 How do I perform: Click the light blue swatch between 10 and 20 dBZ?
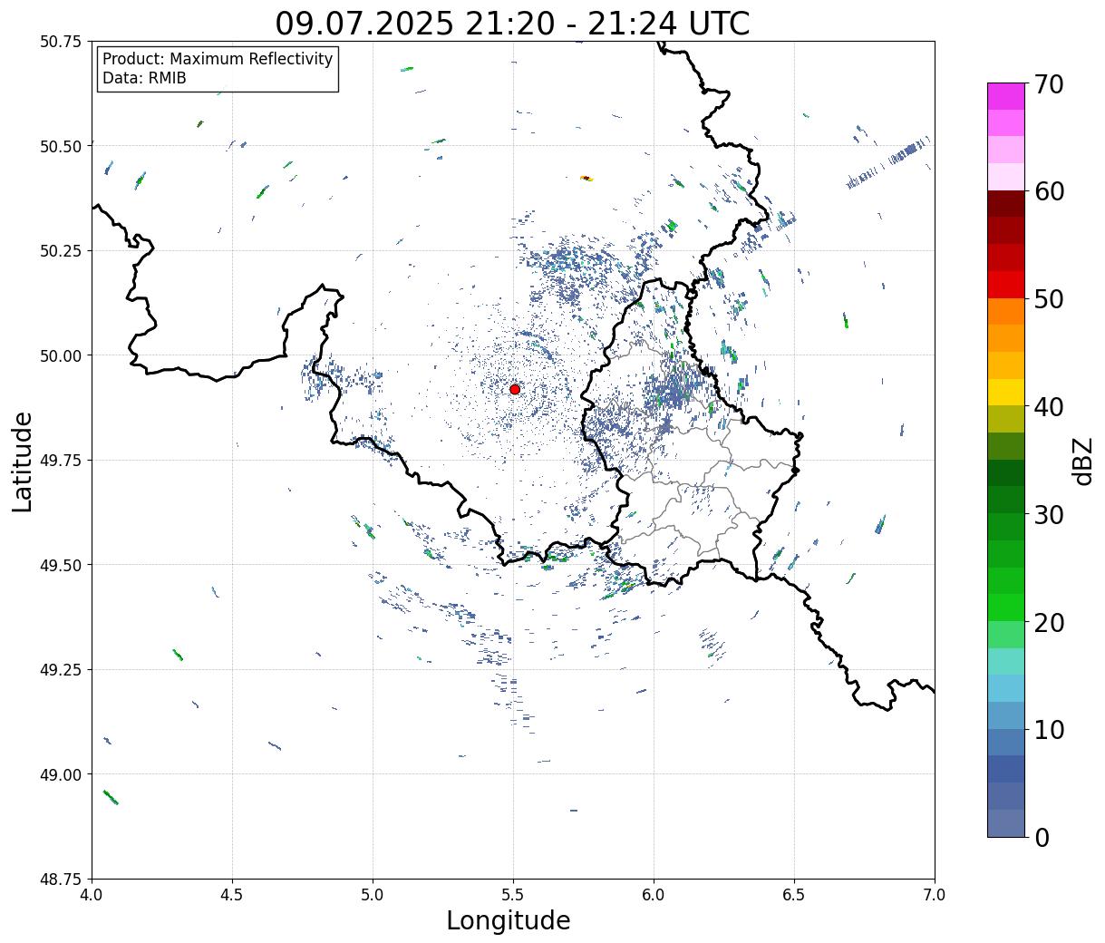1006,689
